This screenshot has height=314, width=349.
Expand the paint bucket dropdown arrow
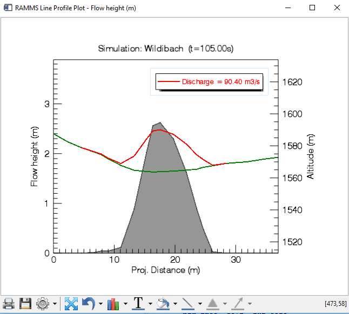click(x=176, y=304)
